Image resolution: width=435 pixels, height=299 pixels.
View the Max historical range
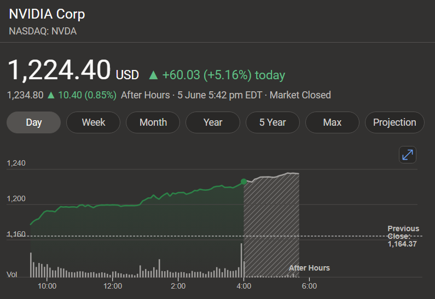pos(332,122)
